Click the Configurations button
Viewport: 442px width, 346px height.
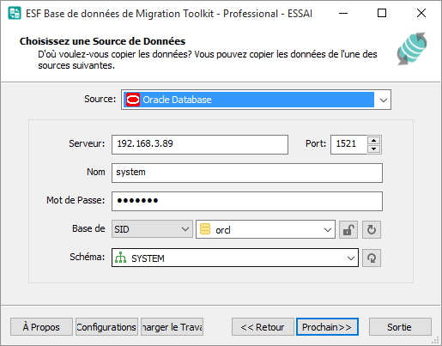(x=106, y=326)
